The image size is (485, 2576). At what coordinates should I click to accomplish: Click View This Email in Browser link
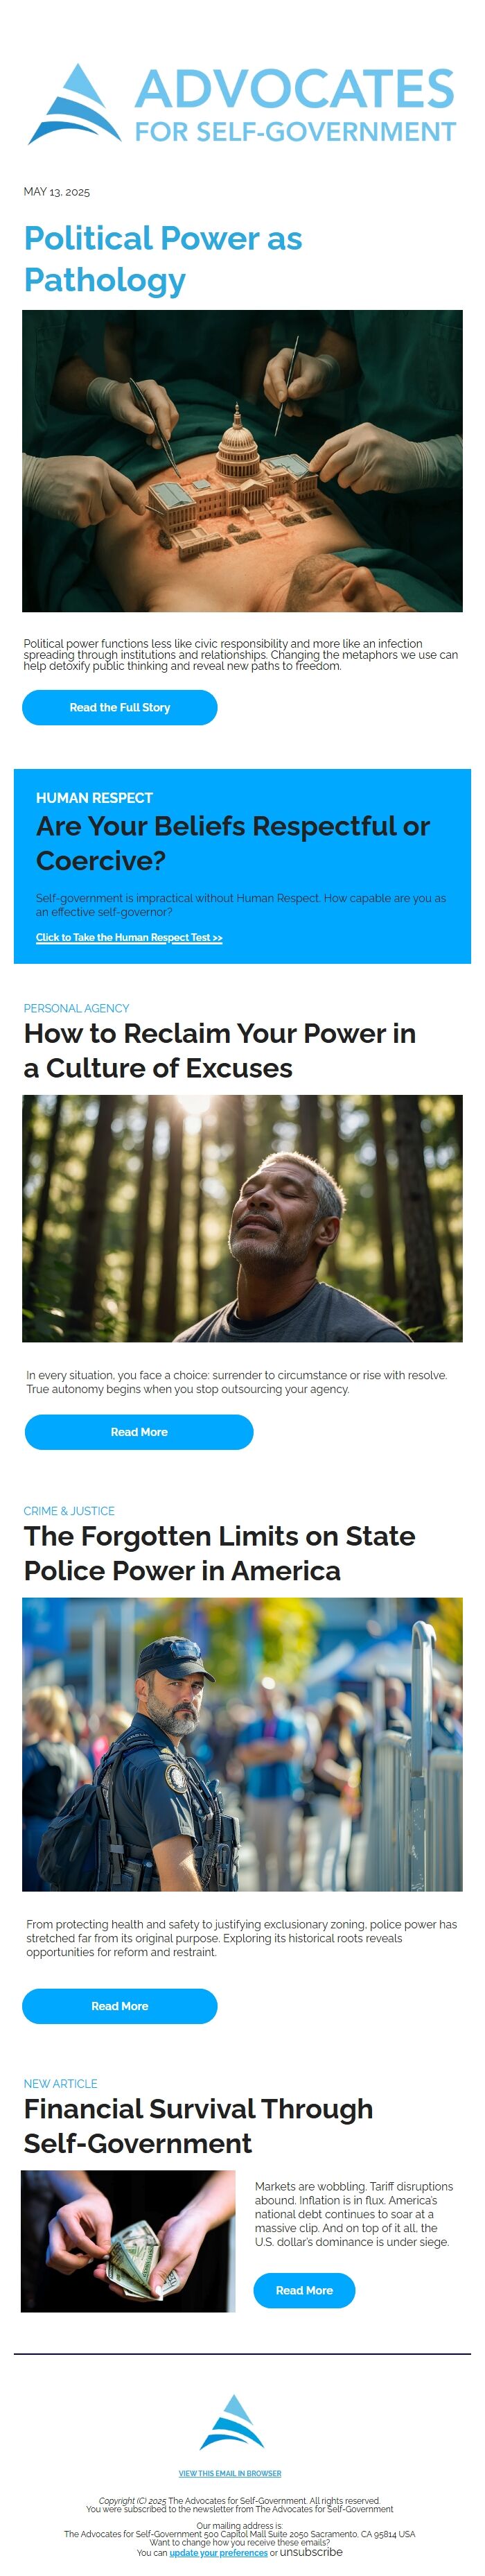click(x=230, y=2473)
